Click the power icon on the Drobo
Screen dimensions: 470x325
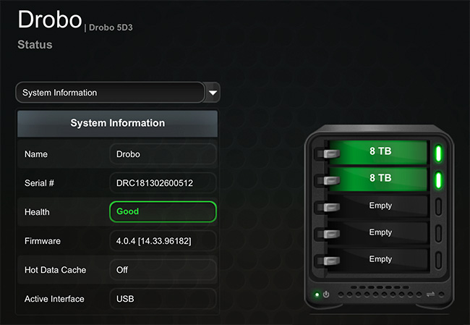click(x=326, y=295)
